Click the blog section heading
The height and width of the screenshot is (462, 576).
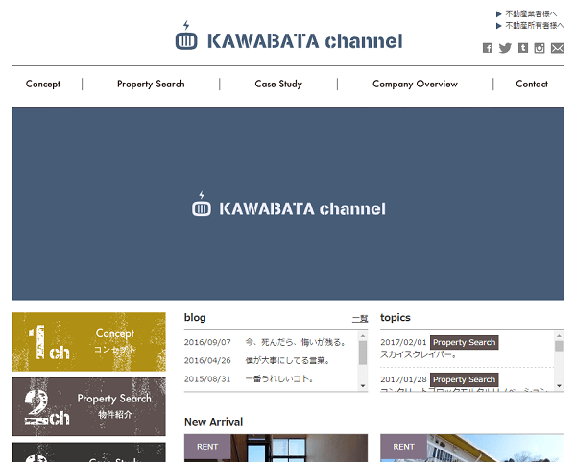(195, 318)
